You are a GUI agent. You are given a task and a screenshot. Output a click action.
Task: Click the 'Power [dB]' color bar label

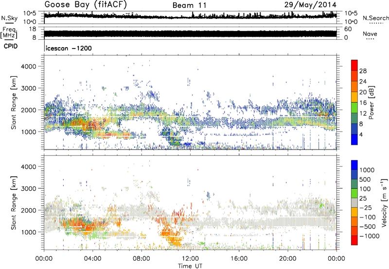(371, 102)
